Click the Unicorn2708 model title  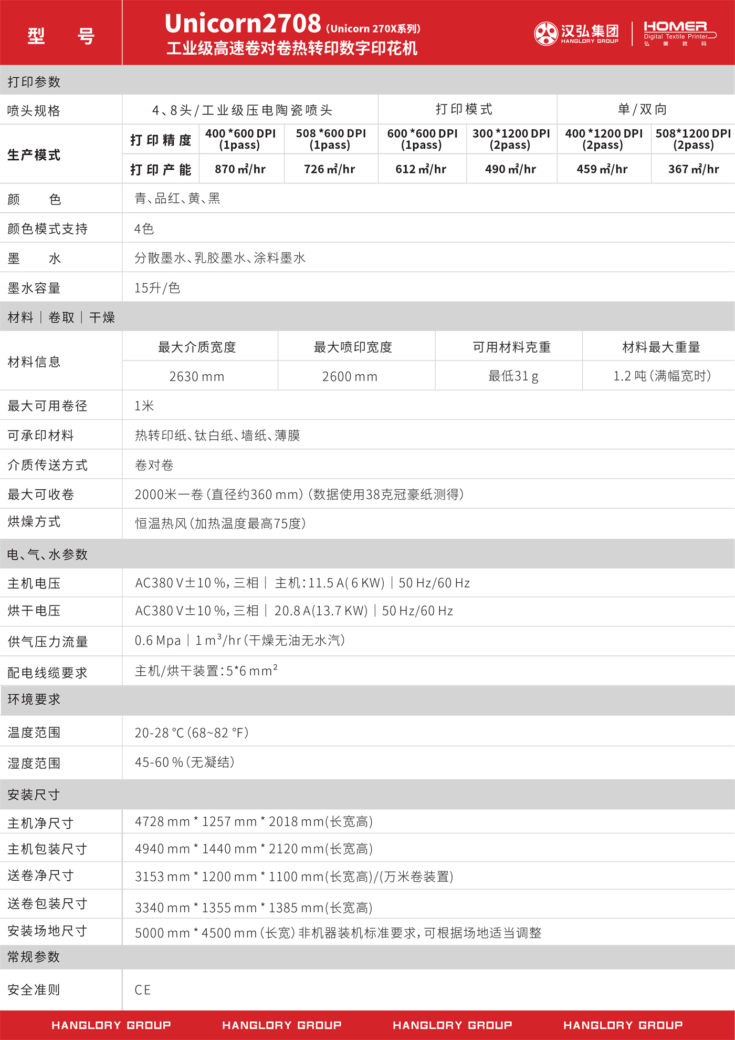pos(243,24)
